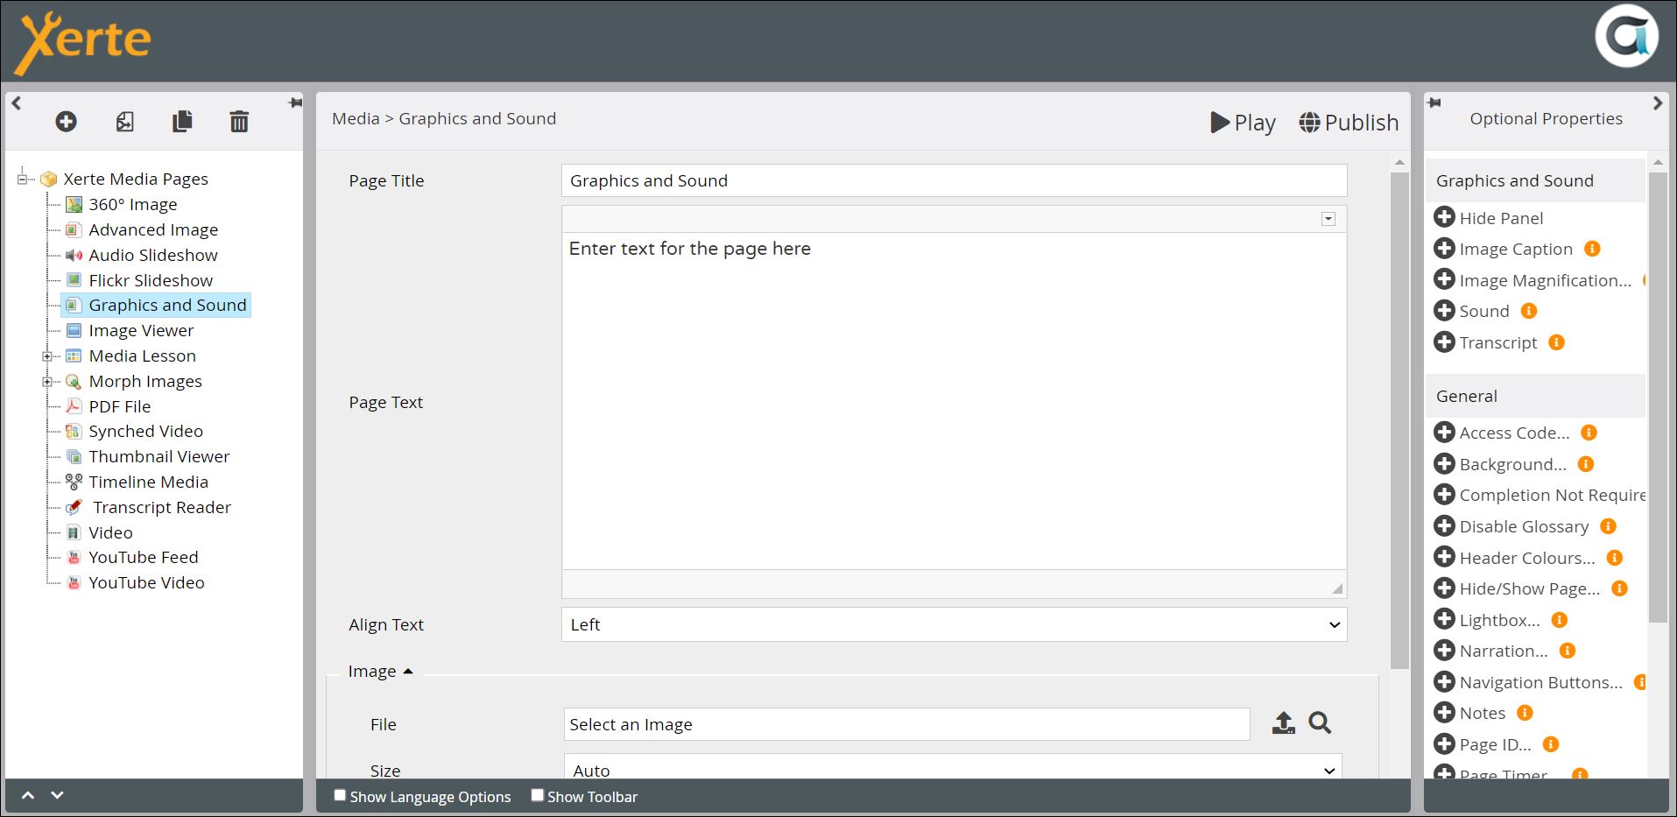Open media browser magnifier icon
The width and height of the screenshot is (1677, 817).
click(x=1320, y=723)
